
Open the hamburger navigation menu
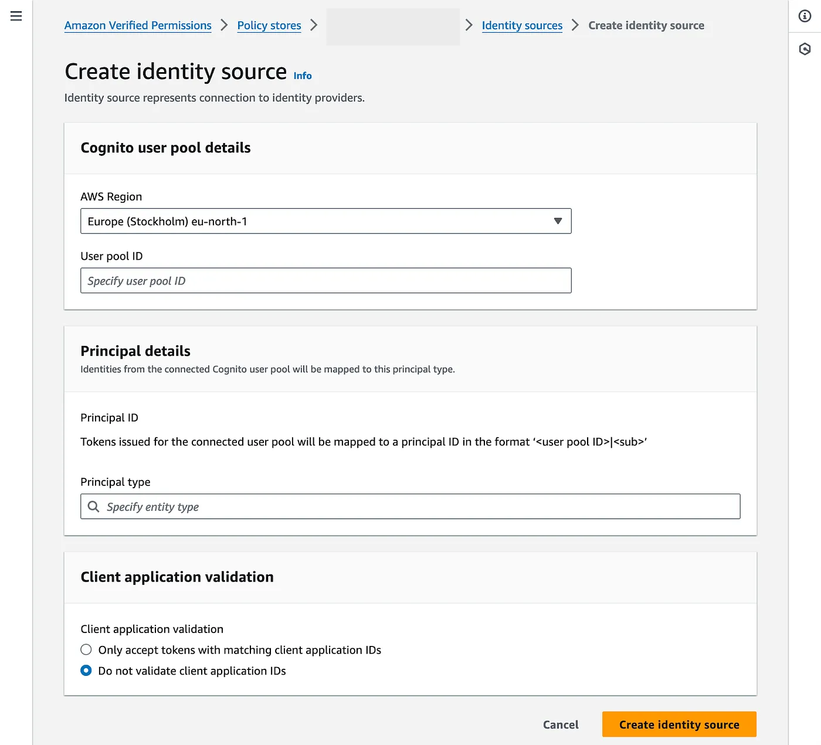pos(16,16)
